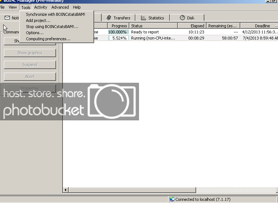Click the 5.524% progress bar
Image resolution: width=278 pixels, height=203 pixels.
(x=118, y=38)
